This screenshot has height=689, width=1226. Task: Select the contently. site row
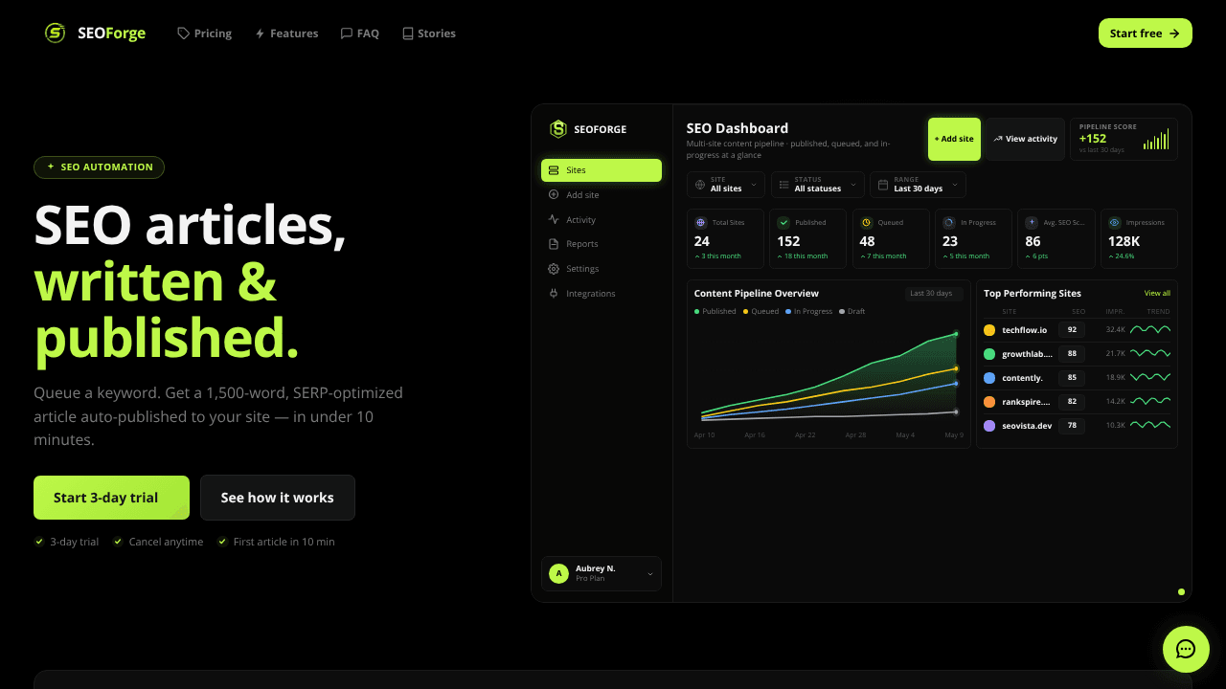tap(1077, 378)
